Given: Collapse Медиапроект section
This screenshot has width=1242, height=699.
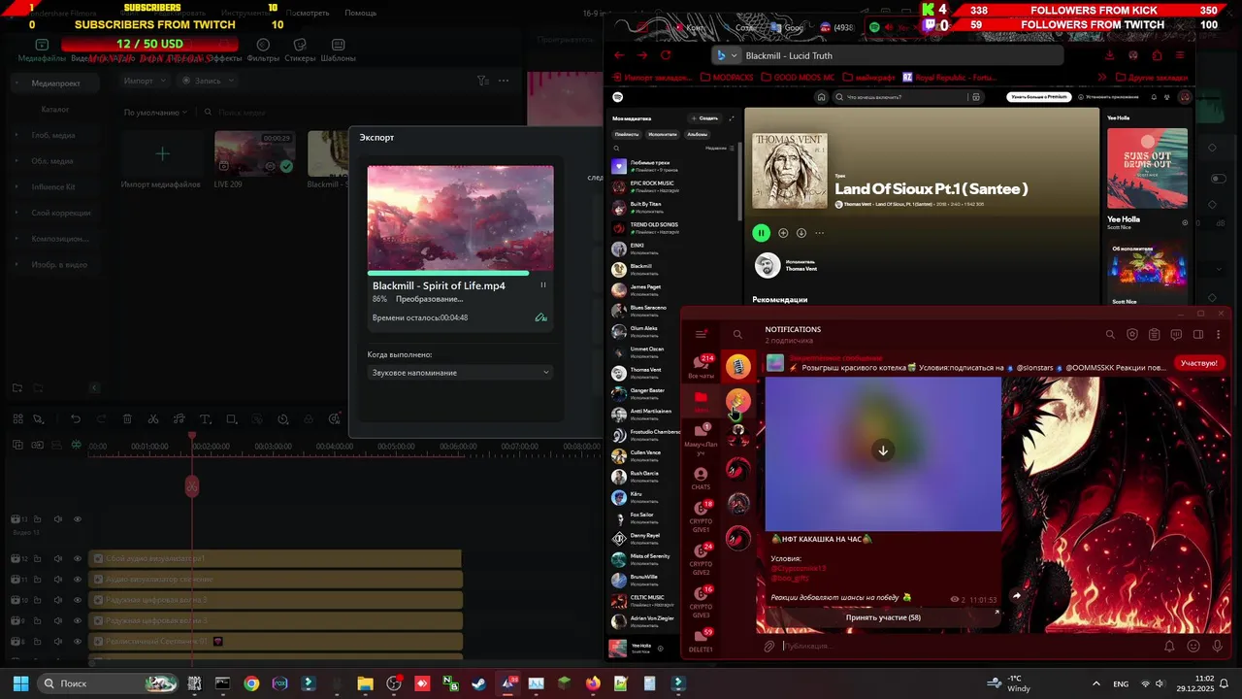Looking at the screenshot, I should (x=16, y=83).
